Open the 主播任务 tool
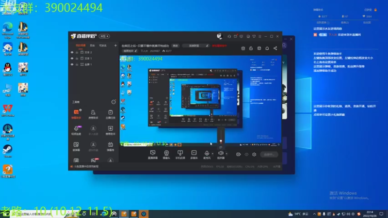Viewport: 388px width, 218px height. click(111, 114)
